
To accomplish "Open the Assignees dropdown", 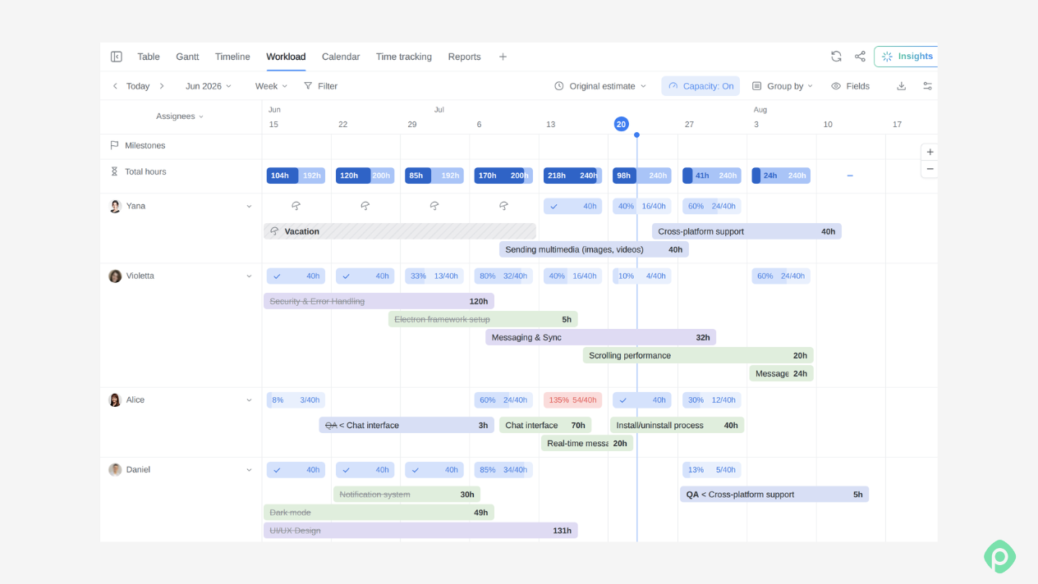I will 180,116.
